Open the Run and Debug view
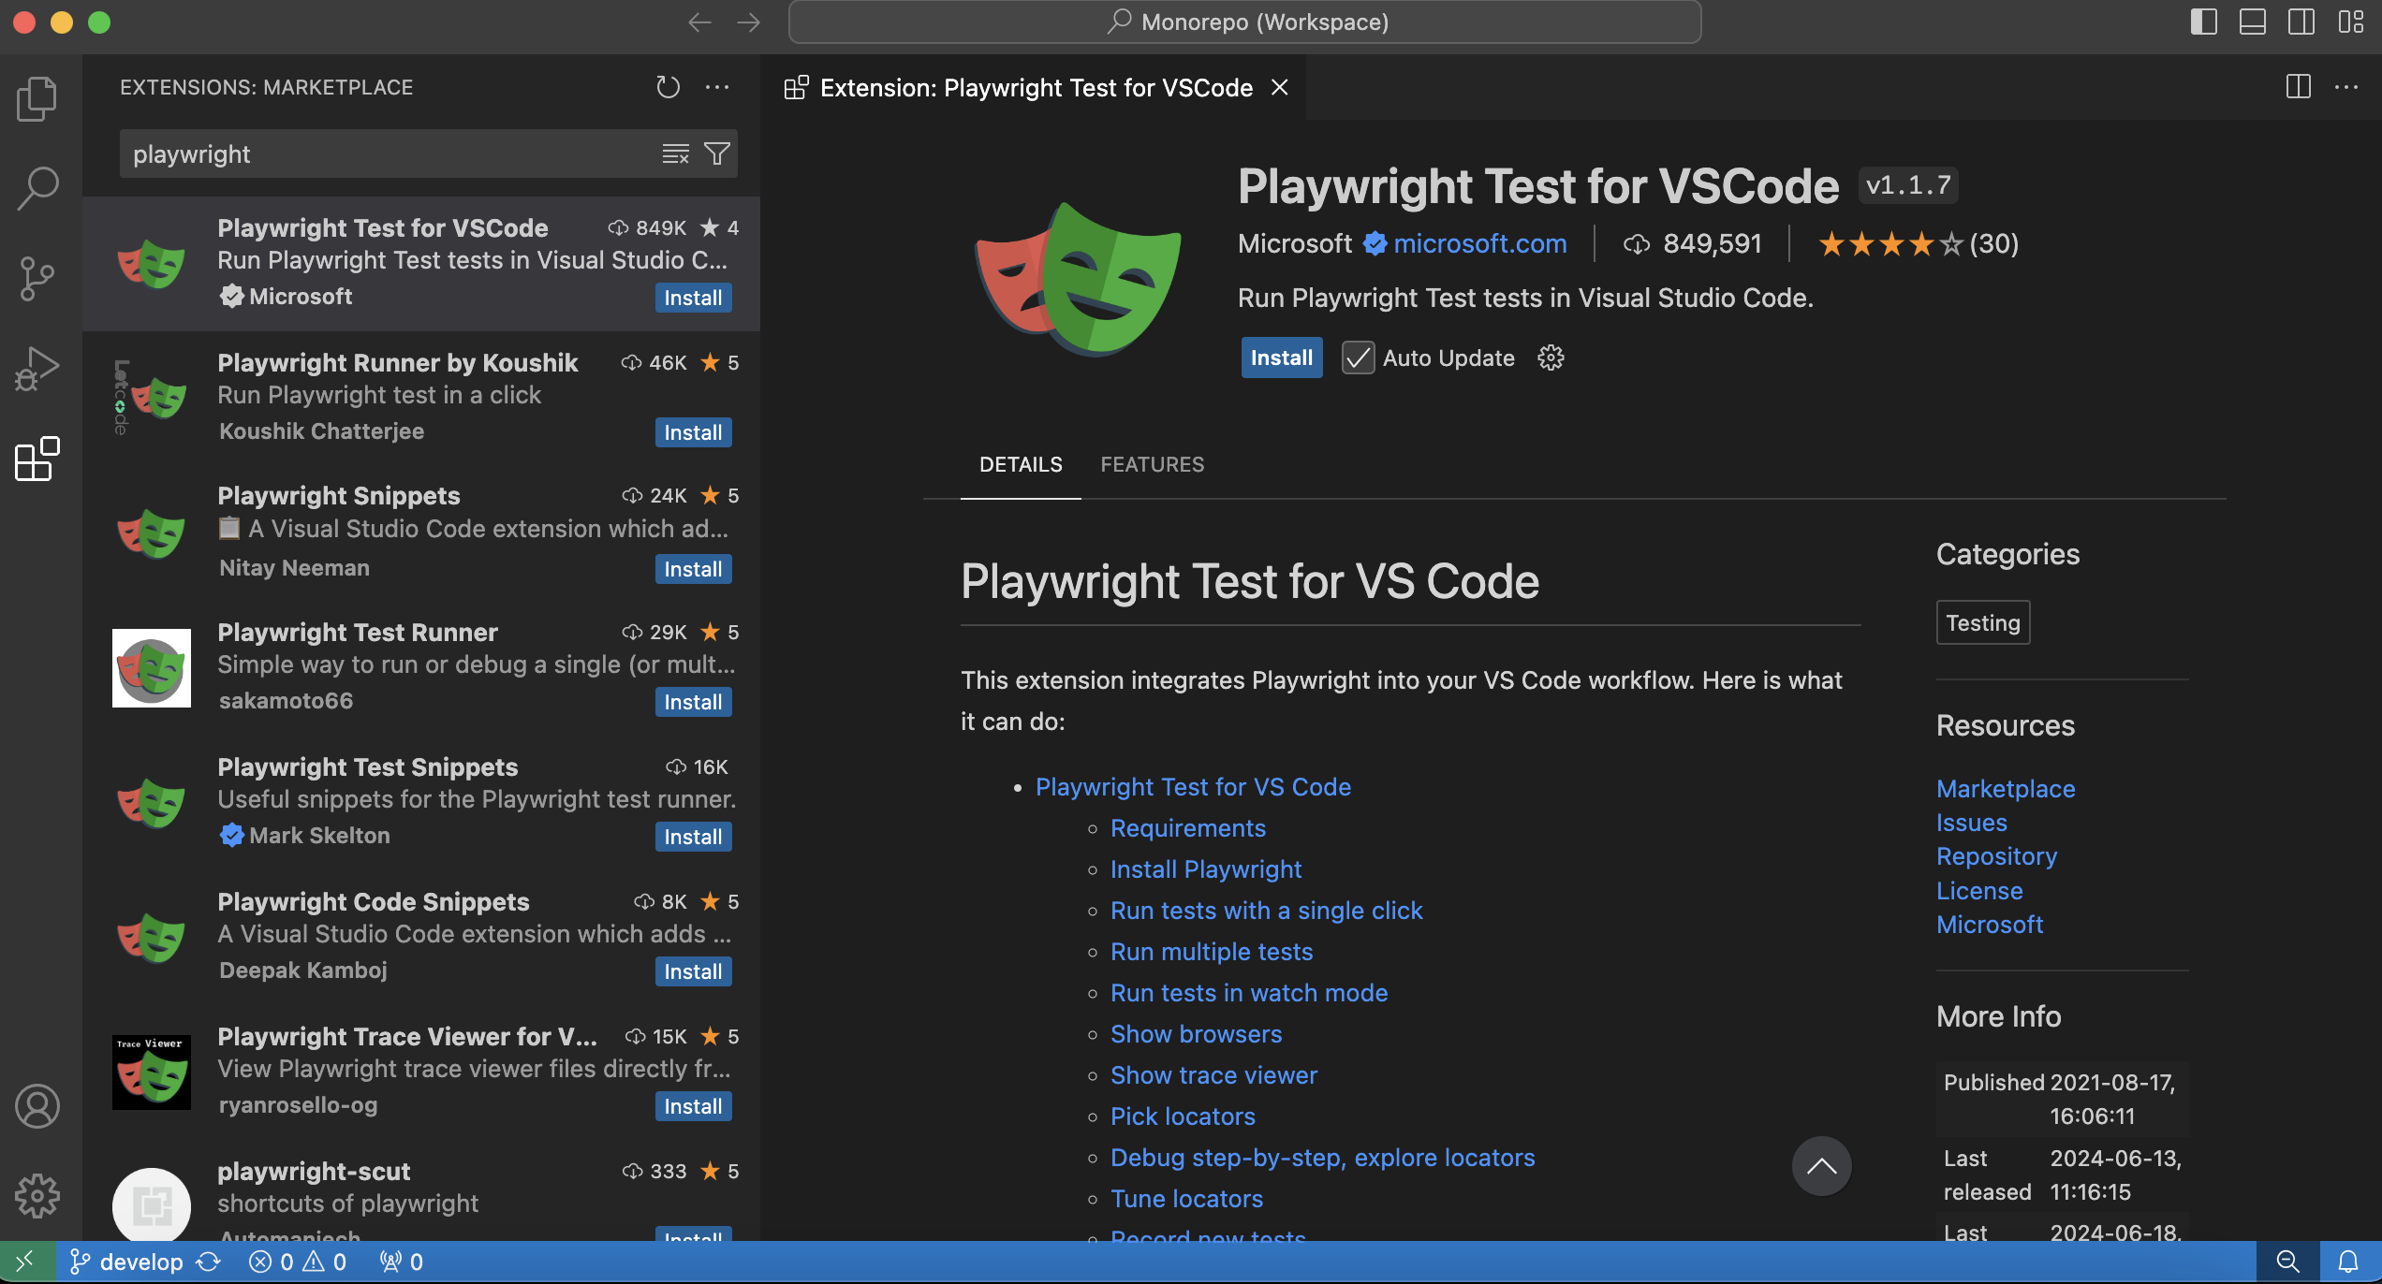2382x1284 pixels. click(37, 368)
